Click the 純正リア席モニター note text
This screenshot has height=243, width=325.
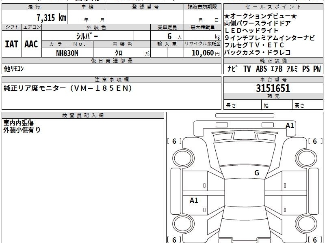(x=68, y=88)
